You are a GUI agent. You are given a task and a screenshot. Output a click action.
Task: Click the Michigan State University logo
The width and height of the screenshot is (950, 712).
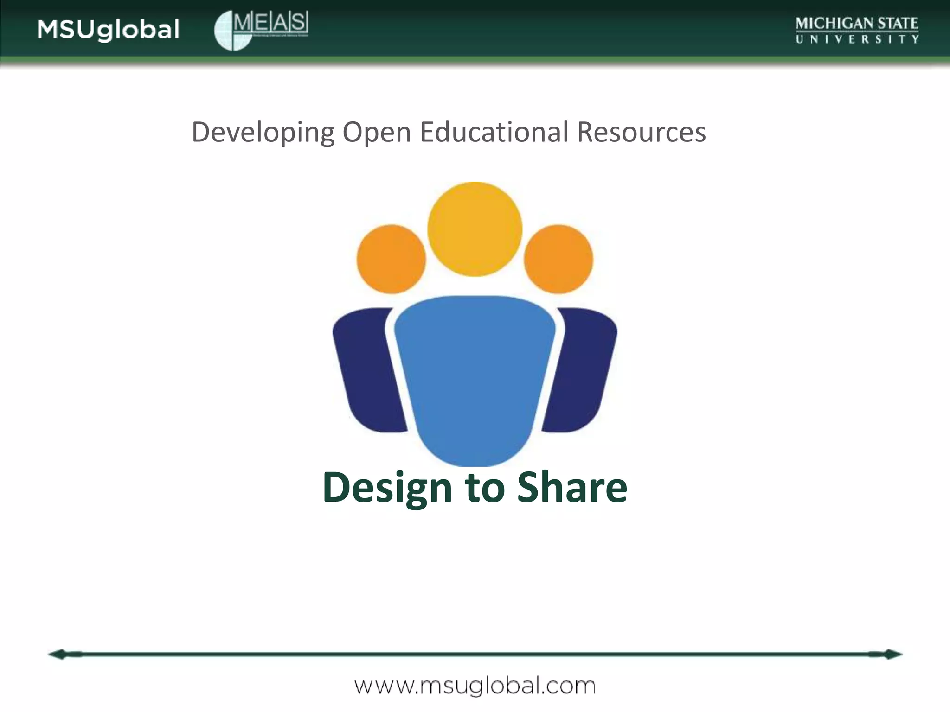tap(857, 30)
